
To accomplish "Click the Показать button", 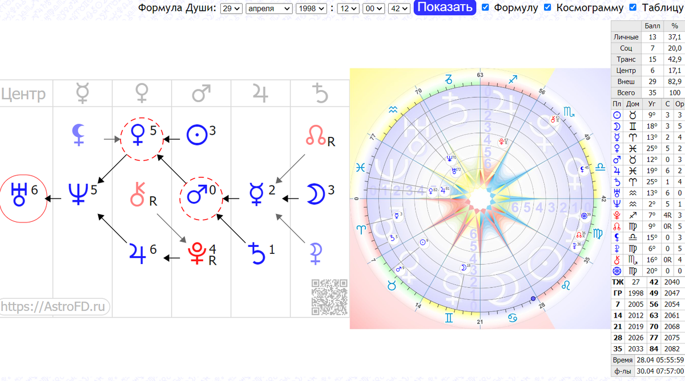I will click(445, 7).
